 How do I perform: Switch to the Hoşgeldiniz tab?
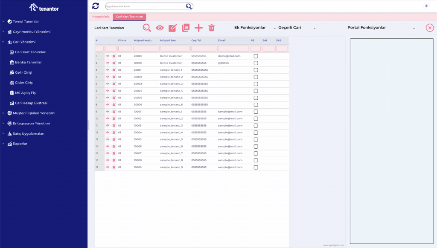101,17
